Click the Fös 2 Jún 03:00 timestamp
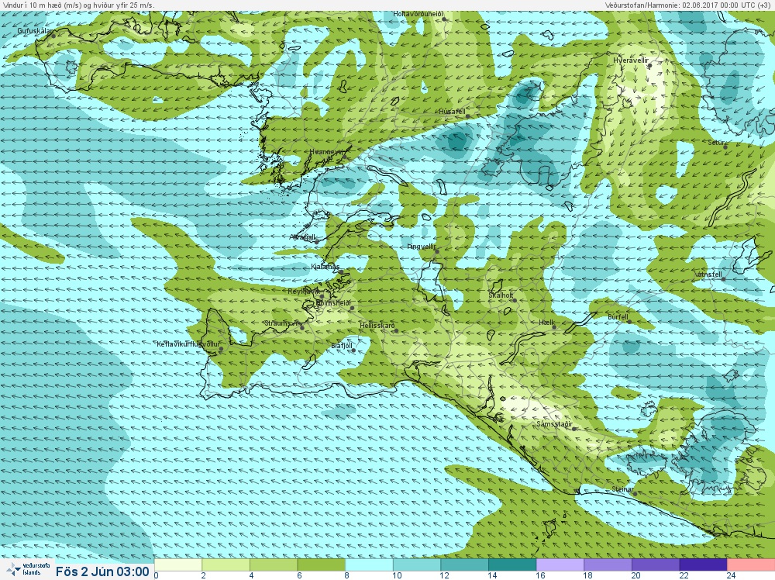Screen dimensions: 775x580 click(x=102, y=571)
